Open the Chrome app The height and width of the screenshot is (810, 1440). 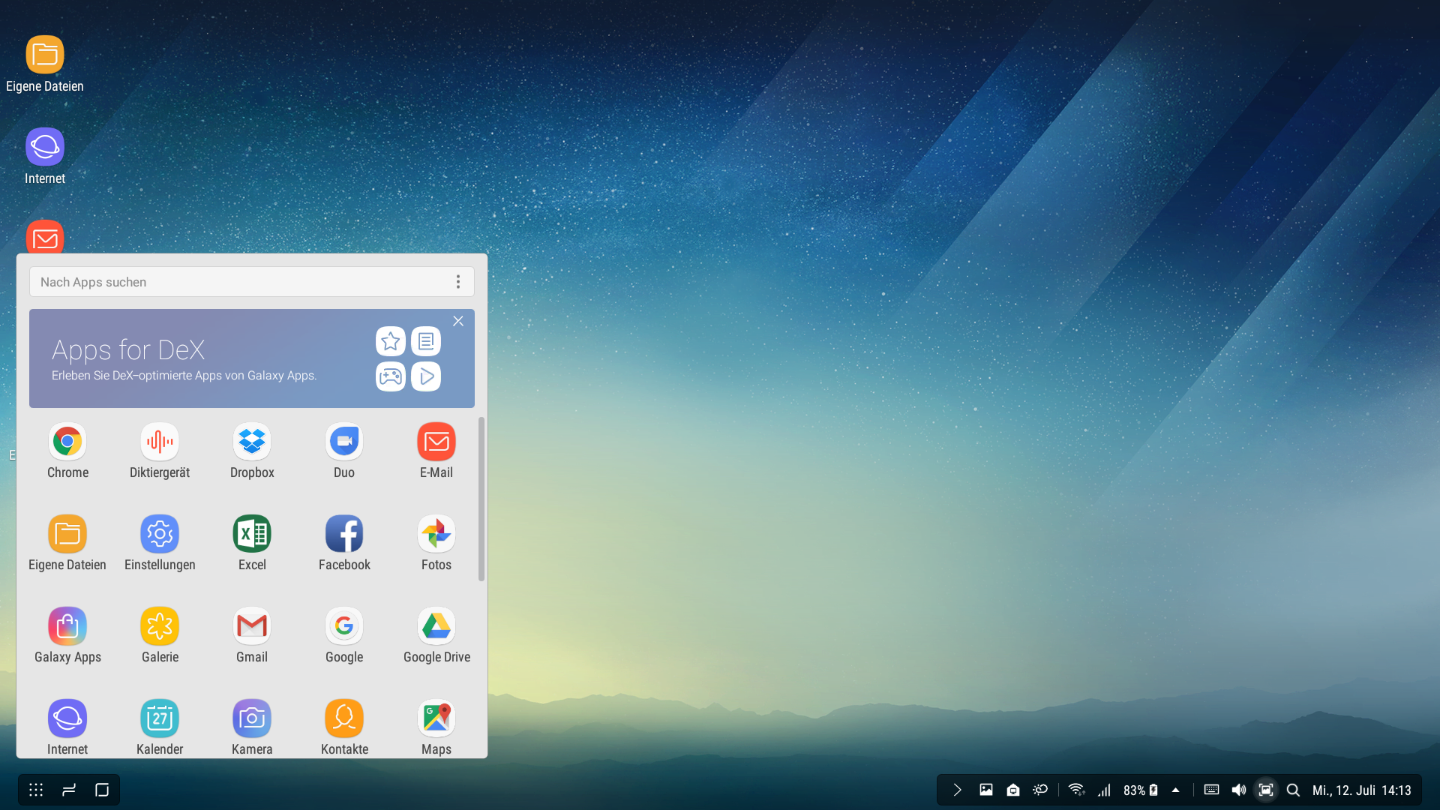[x=67, y=442]
